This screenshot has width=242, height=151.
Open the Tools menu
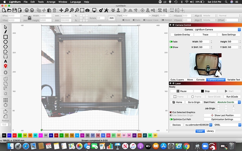pos(41,2)
